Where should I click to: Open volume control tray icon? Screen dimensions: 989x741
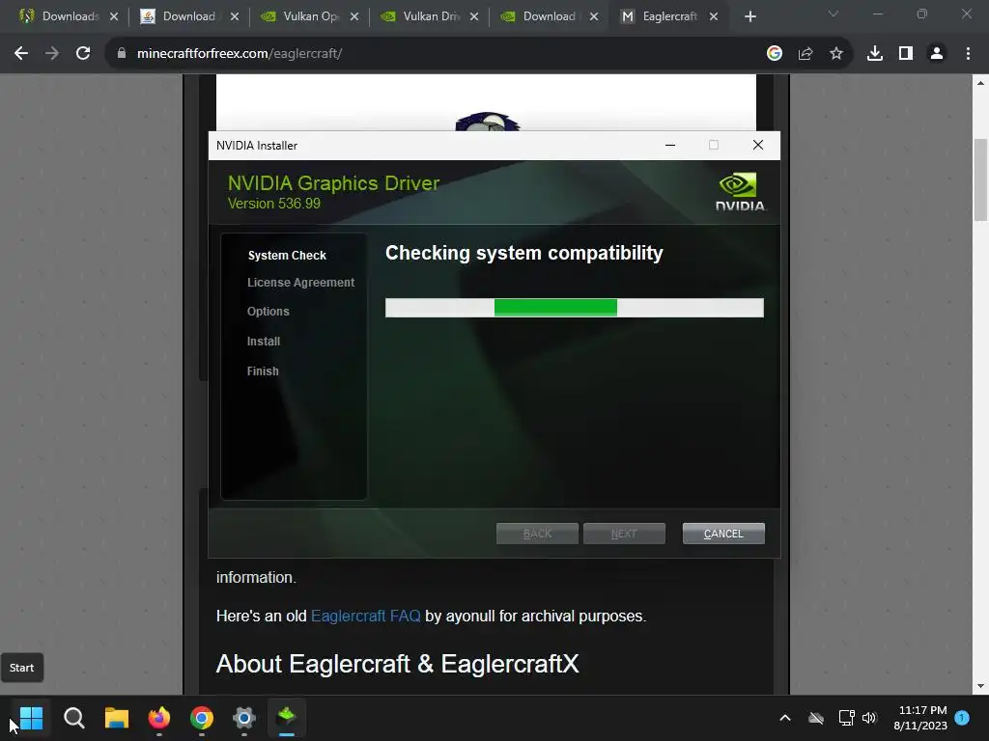click(x=869, y=718)
